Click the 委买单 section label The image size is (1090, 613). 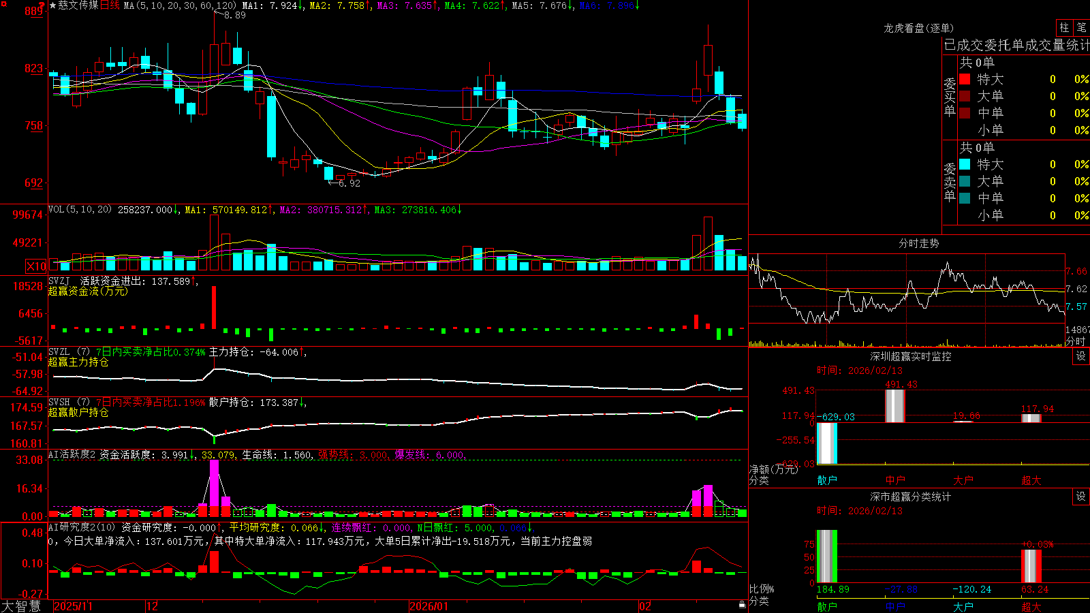(x=950, y=97)
